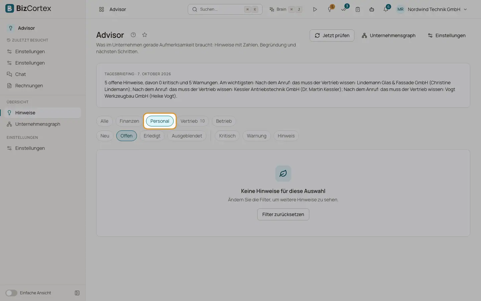Screen dimensions: 481x301
Task: Open Brain assistant in the top bar
Action: coord(286,9)
